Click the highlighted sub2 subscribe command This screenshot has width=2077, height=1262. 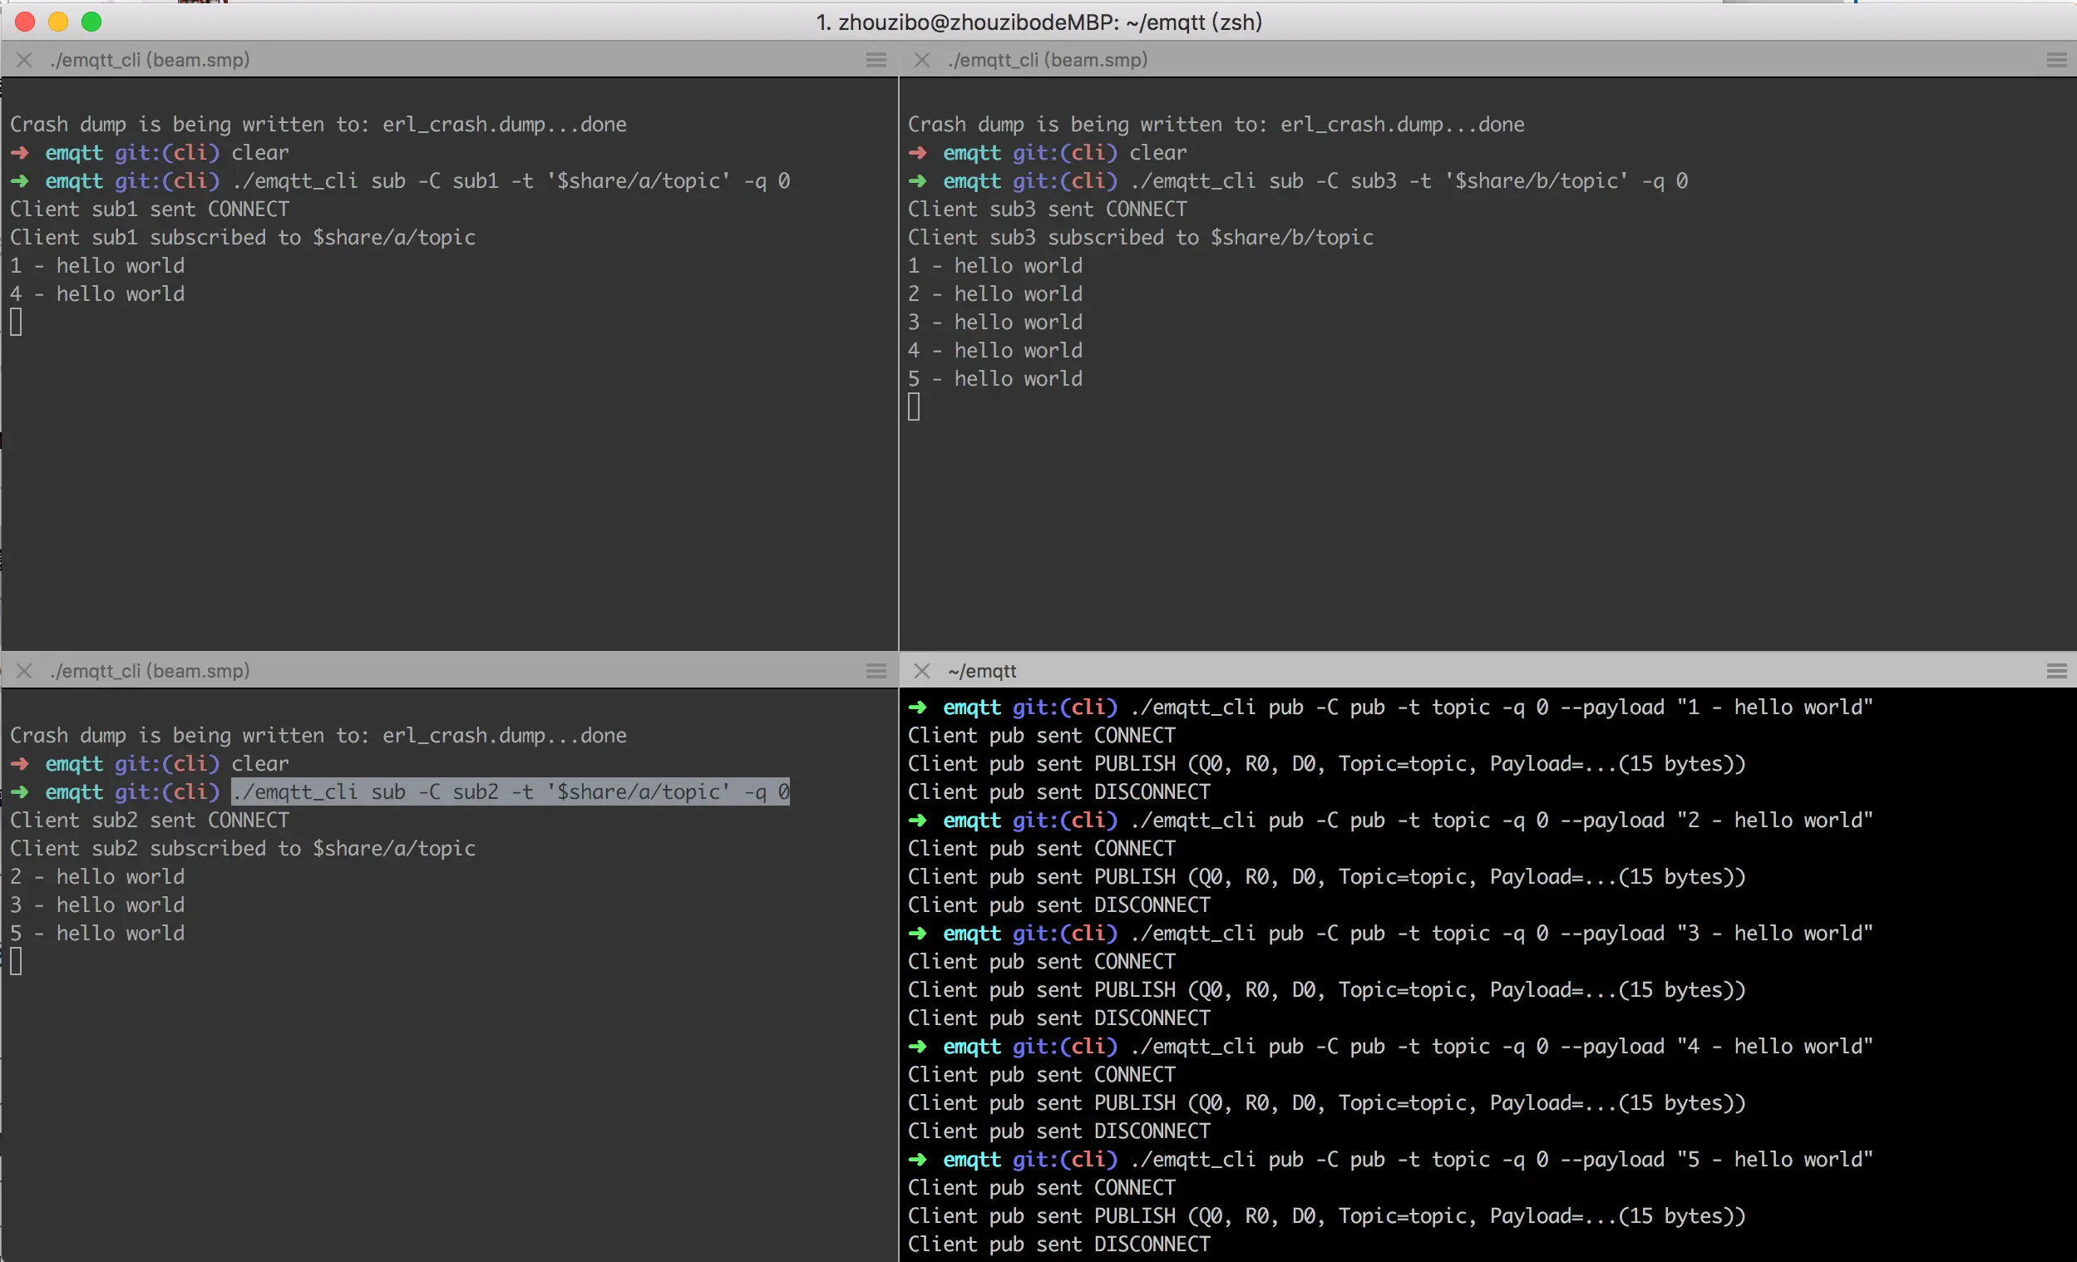[x=510, y=791]
